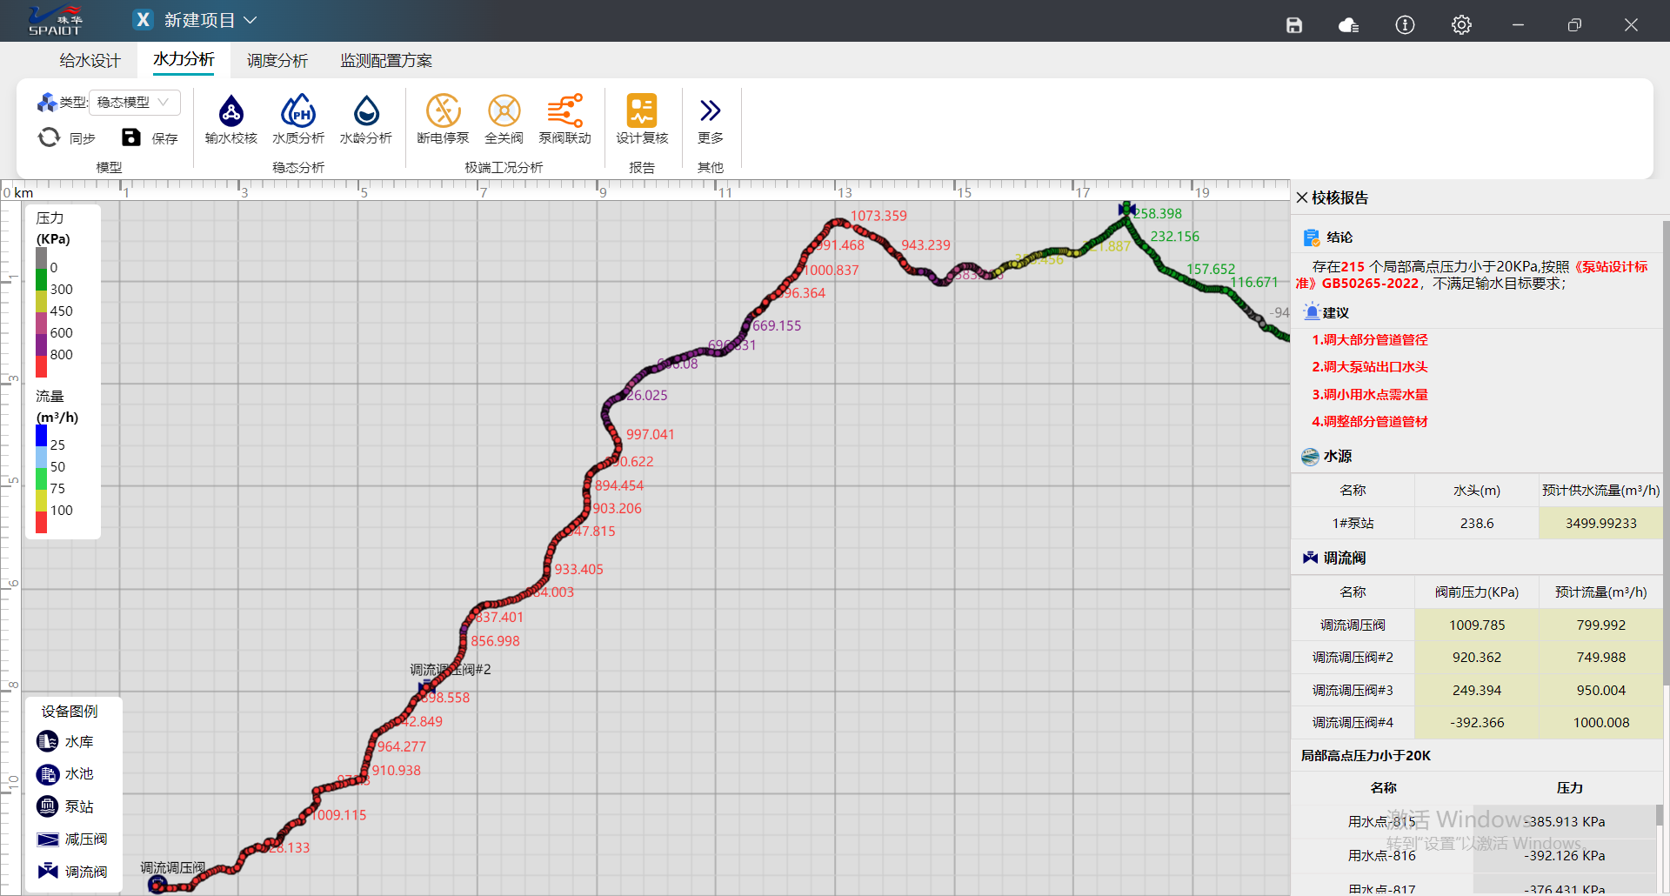The height and width of the screenshot is (896, 1670).
Task: Expand the 更多 tools menu
Action: pyautogui.click(x=710, y=119)
